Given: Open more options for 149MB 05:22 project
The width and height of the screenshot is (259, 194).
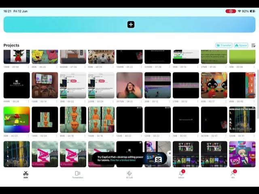Looking at the screenshot, I should [141, 67].
